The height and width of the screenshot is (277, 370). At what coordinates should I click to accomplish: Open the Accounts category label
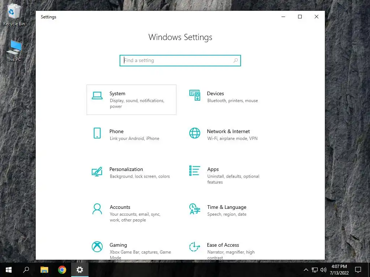pyautogui.click(x=120, y=207)
